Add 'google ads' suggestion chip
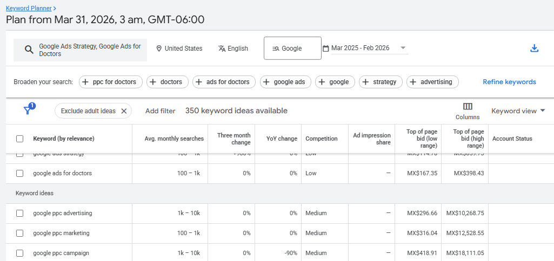Image resolution: width=554 pixels, height=261 pixels. coord(284,82)
